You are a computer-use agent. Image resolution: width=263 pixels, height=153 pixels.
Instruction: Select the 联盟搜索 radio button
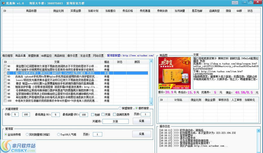120,108
